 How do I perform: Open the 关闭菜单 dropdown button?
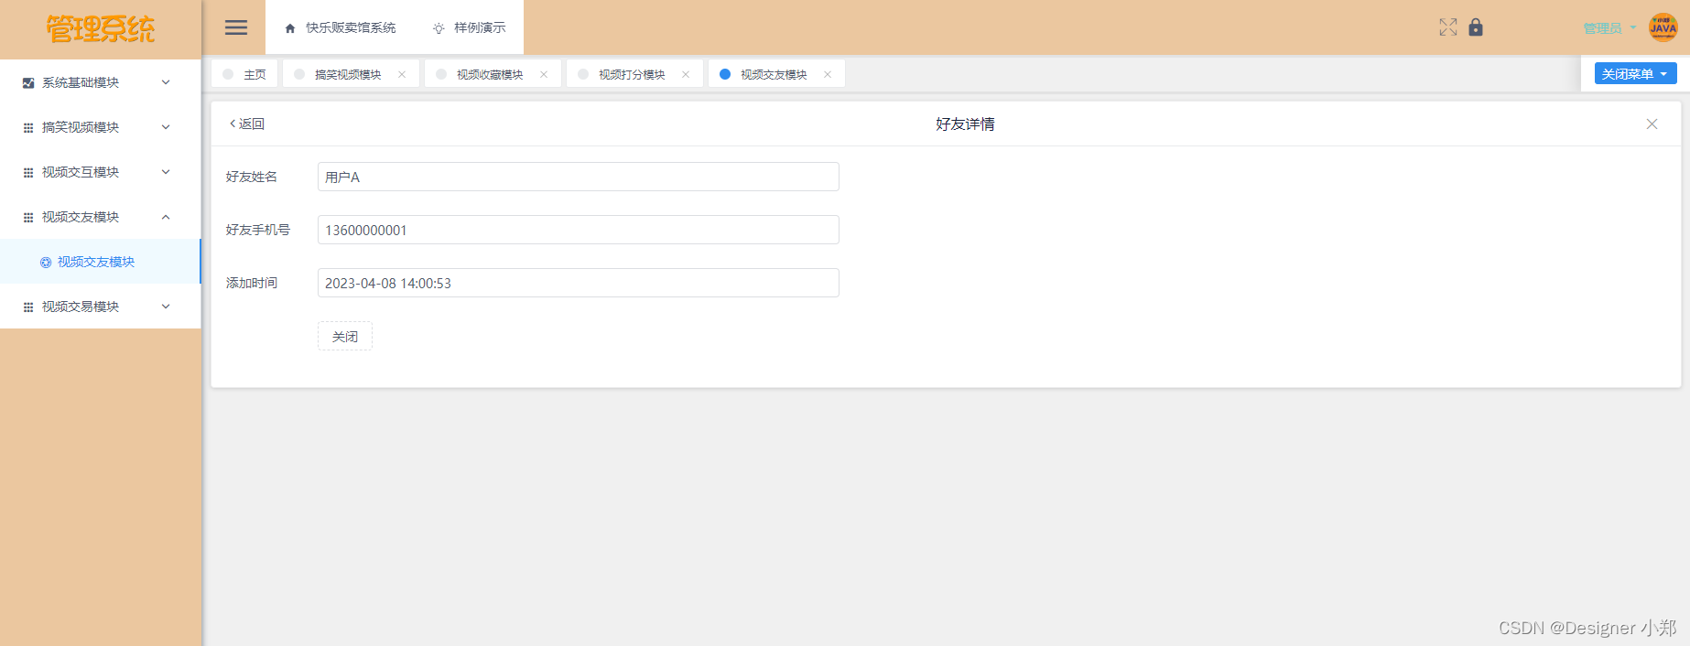(x=1635, y=74)
